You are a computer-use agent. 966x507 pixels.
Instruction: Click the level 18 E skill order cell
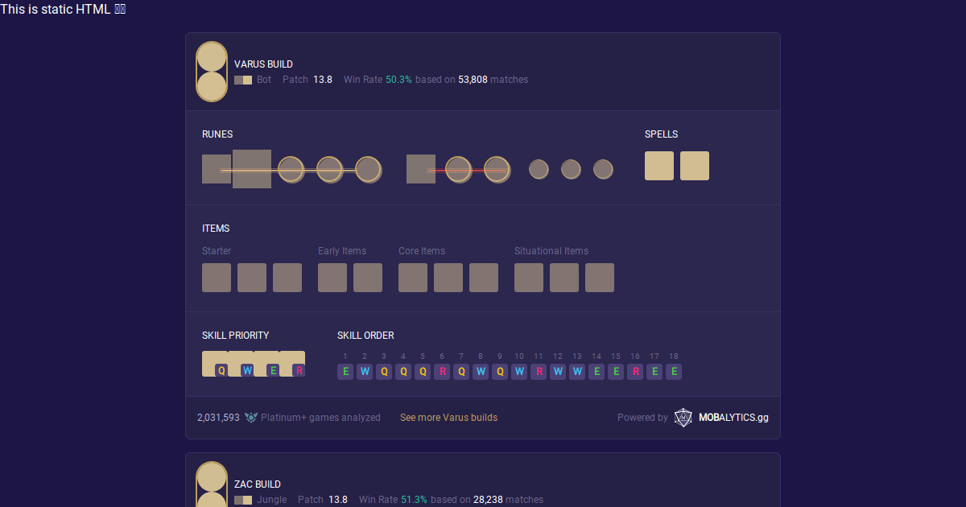pos(674,372)
